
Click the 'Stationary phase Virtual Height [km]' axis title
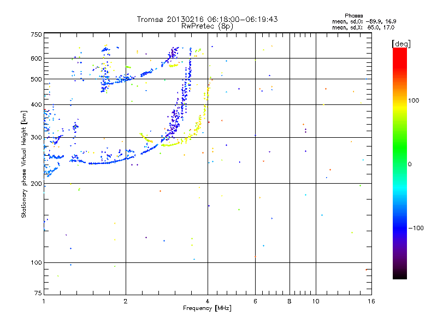tap(24, 165)
